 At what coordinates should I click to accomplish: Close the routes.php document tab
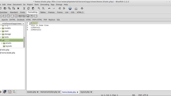(38, 92)
